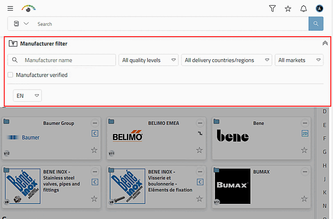Viewport: 333px width, 219px height.
Task: Click C badge on BENE INOX Visserie
Action: pyautogui.click(x=200, y=182)
